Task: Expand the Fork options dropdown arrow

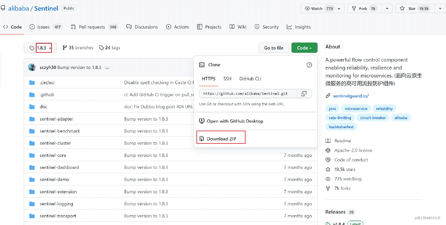Action: coord(387,9)
